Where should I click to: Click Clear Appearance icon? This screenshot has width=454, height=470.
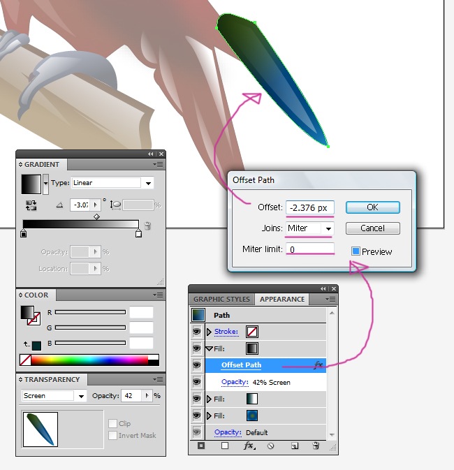pos(271,446)
